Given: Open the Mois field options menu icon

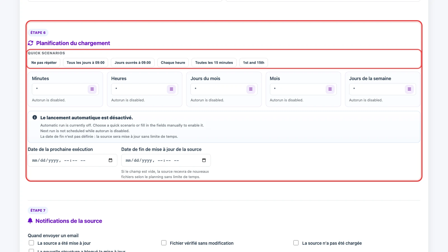Looking at the screenshot, I should [330, 89].
